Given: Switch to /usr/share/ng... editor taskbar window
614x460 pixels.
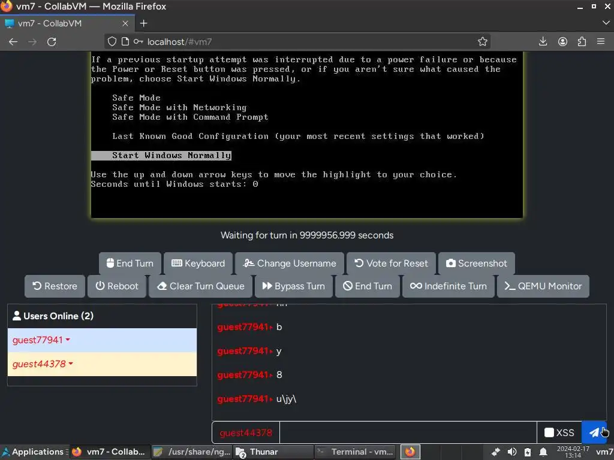Looking at the screenshot, I should [x=192, y=452].
